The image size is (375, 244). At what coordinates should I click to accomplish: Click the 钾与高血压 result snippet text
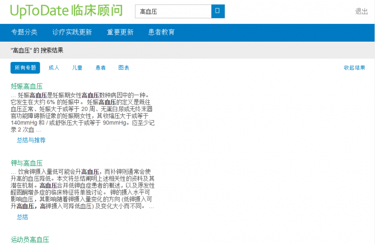point(82,189)
